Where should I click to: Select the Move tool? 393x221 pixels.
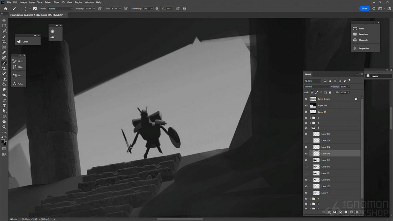coord(4,20)
